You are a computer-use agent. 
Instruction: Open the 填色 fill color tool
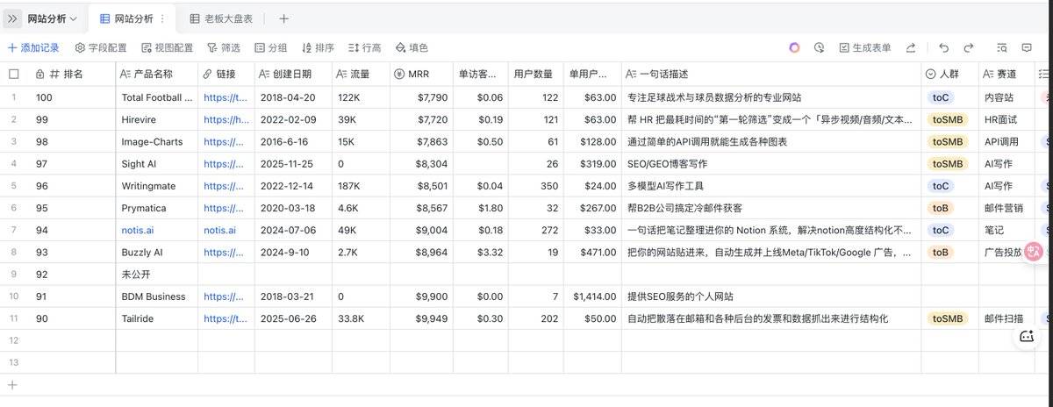point(412,47)
